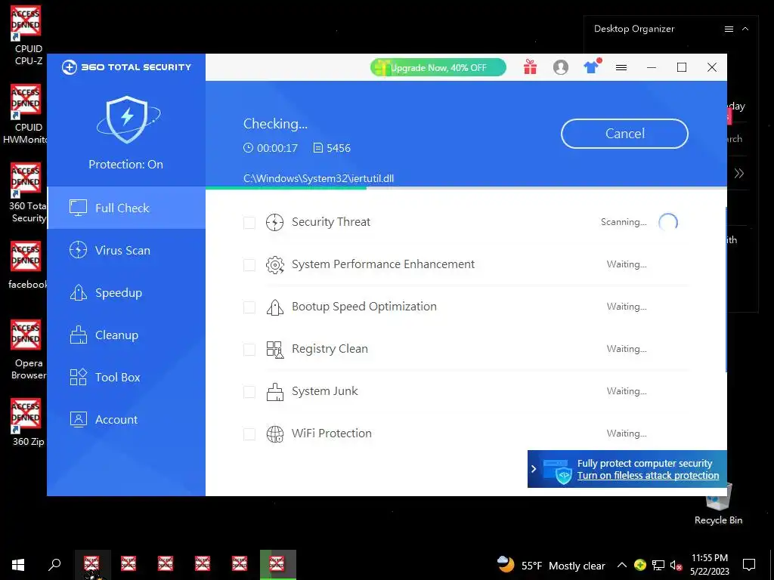Show hidden system tray icons
774x580 pixels.
pos(622,565)
